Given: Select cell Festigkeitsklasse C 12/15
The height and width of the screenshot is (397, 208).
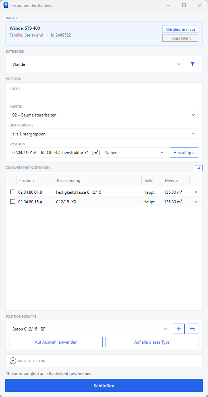Looking at the screenshot, I should pyautogui.click(x=79, y=192).
